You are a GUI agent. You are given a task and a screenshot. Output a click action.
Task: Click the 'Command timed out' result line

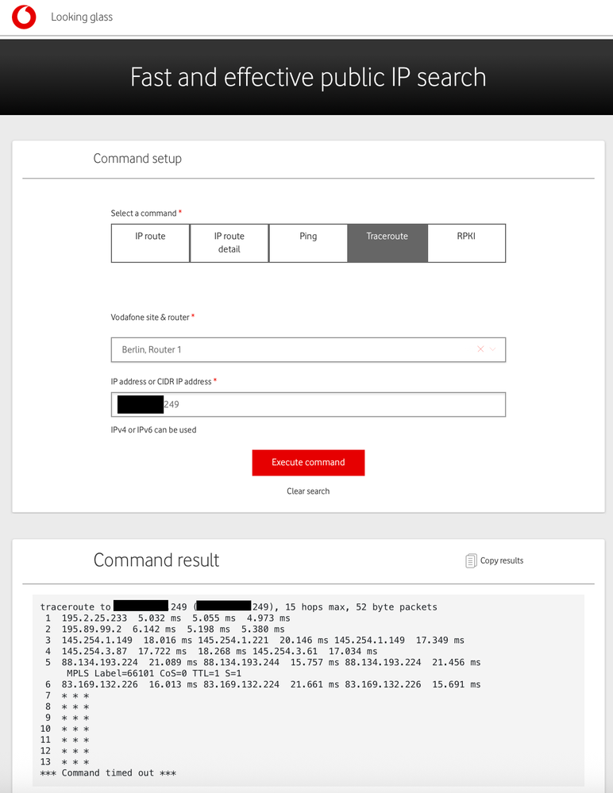coord(108,773)
